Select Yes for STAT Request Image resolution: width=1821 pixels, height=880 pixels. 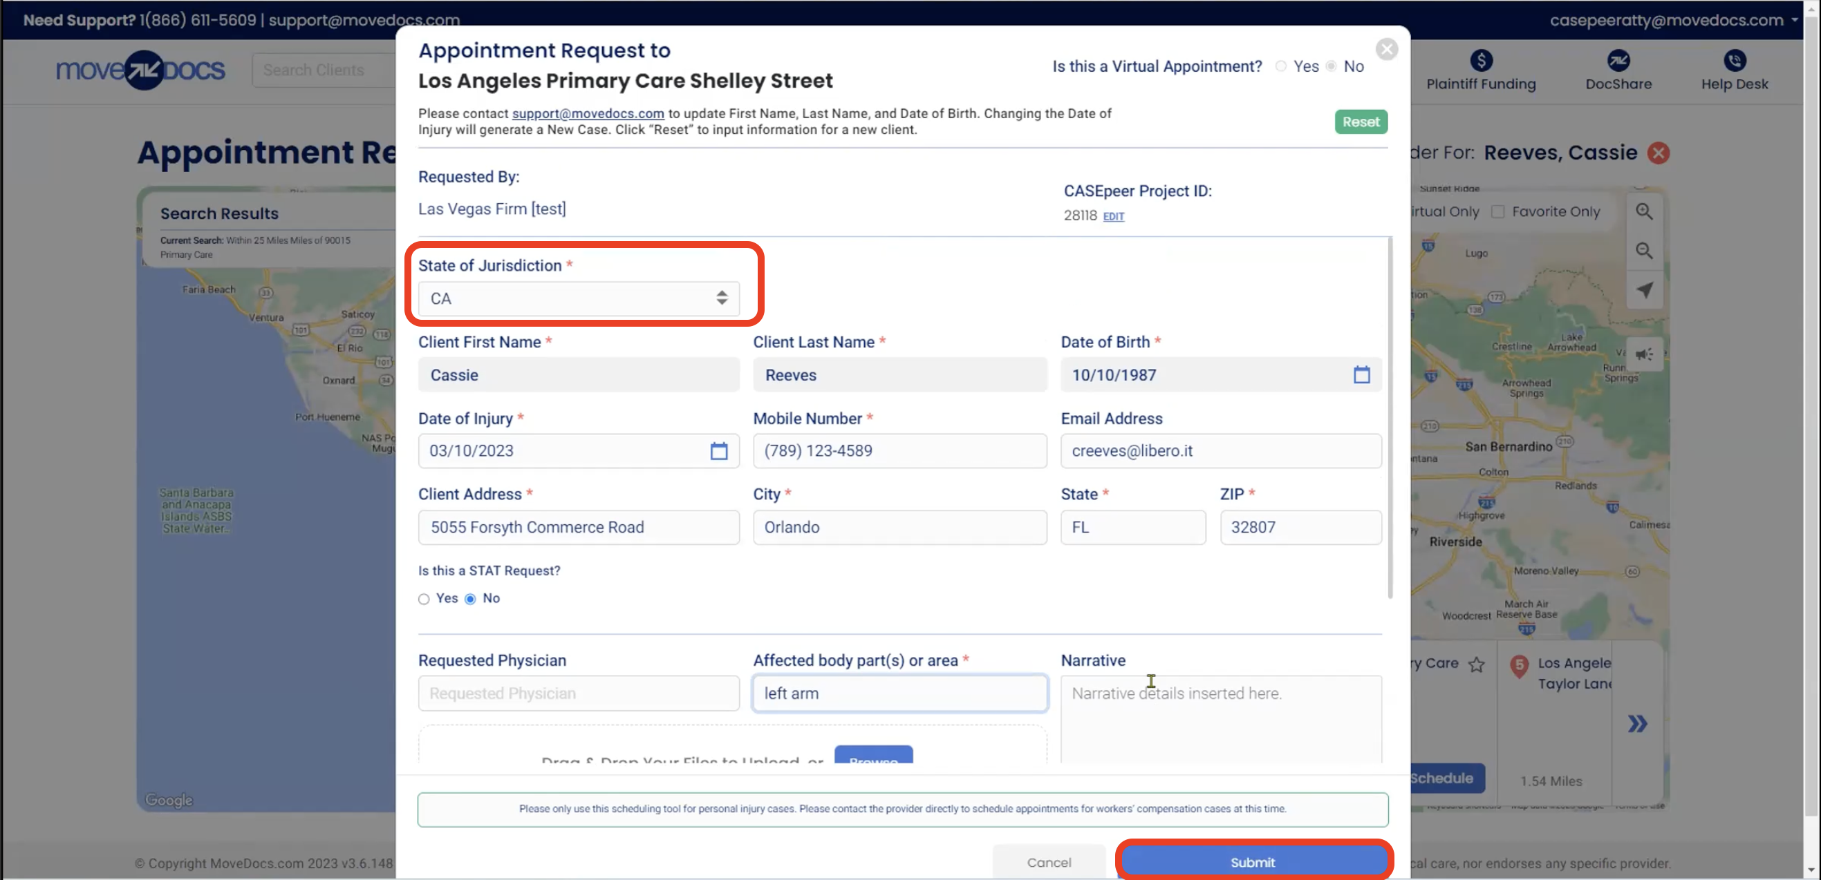click(x=423, y=598)
